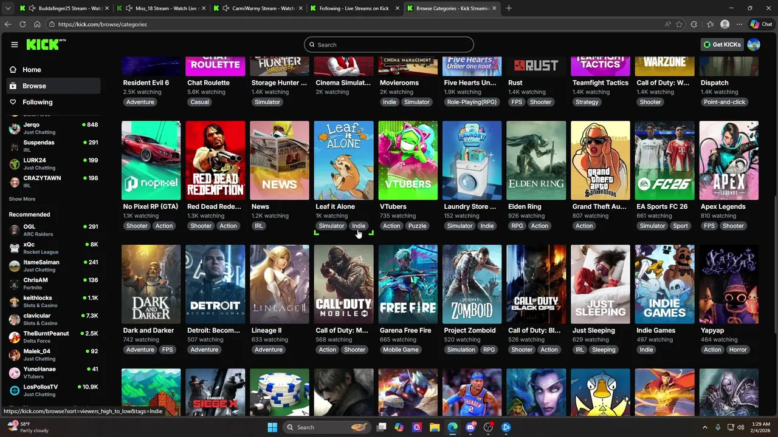This screenshot has width=778, height=437.
Task: Open Indie Games cover thumbnail
Action: pos(664,284)
